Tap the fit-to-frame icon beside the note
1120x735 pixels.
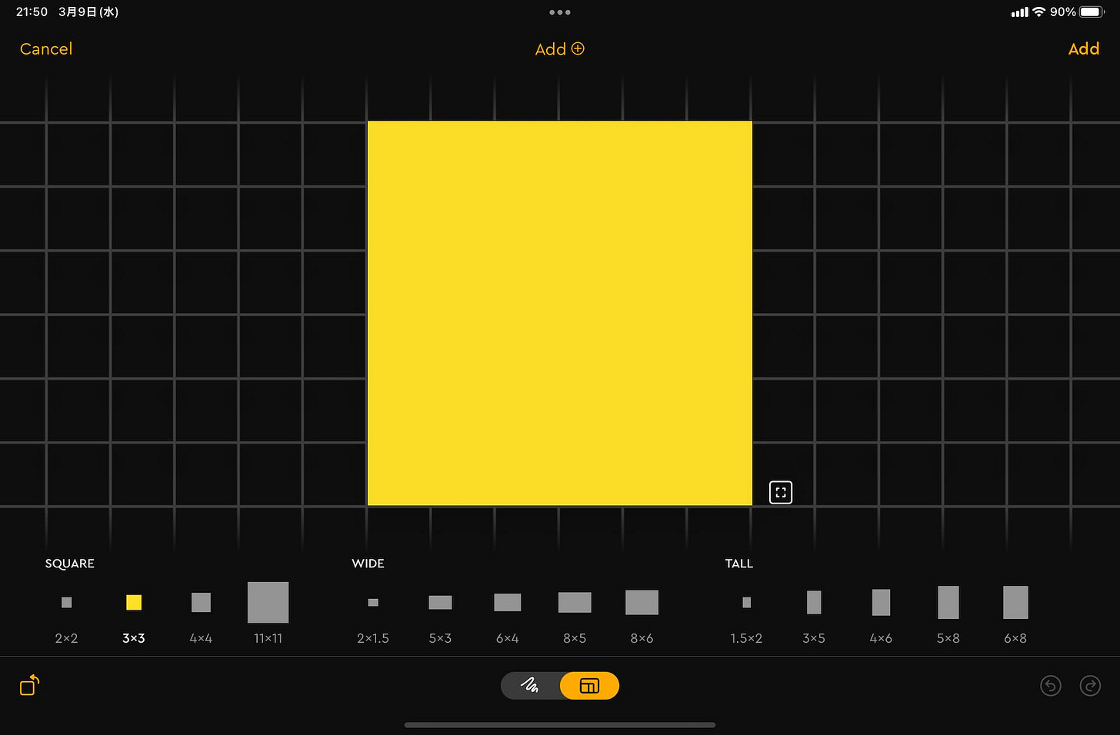pos(781,493)
